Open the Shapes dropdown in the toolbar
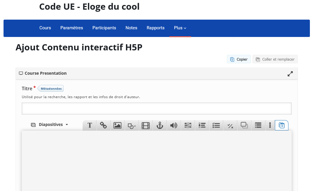Viewport: 314px width, 191px height. click(131, 125)
